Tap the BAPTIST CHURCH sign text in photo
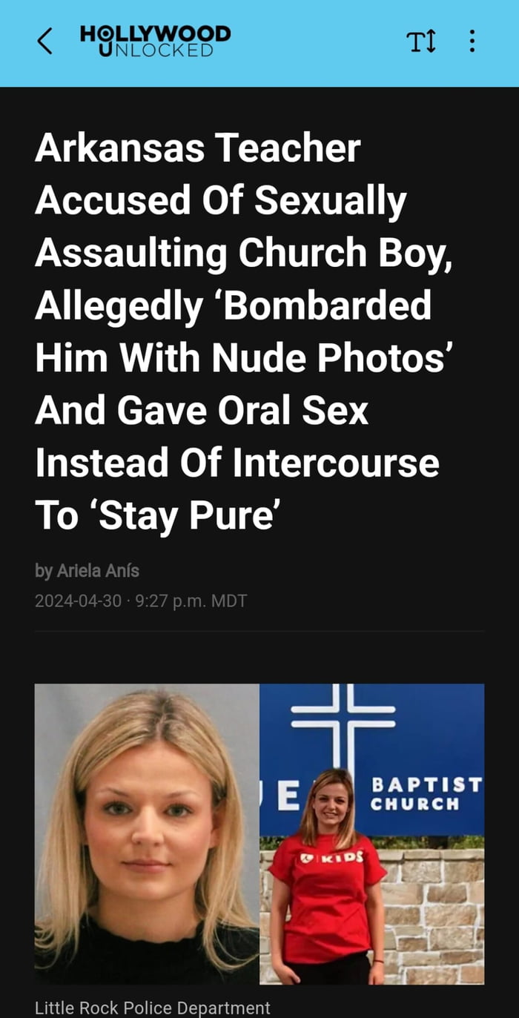Image resolution: width=519 pixels, height=1018 pixels. coord(426,793)
